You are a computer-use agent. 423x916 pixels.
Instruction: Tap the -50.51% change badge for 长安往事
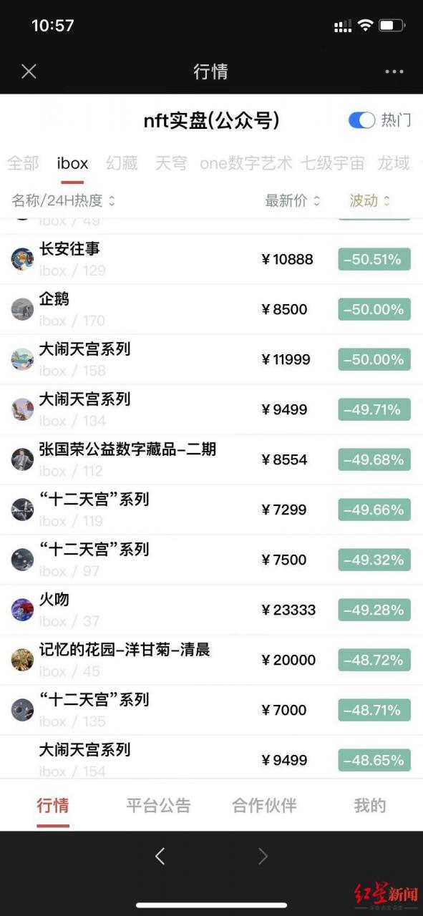(373, 259)
